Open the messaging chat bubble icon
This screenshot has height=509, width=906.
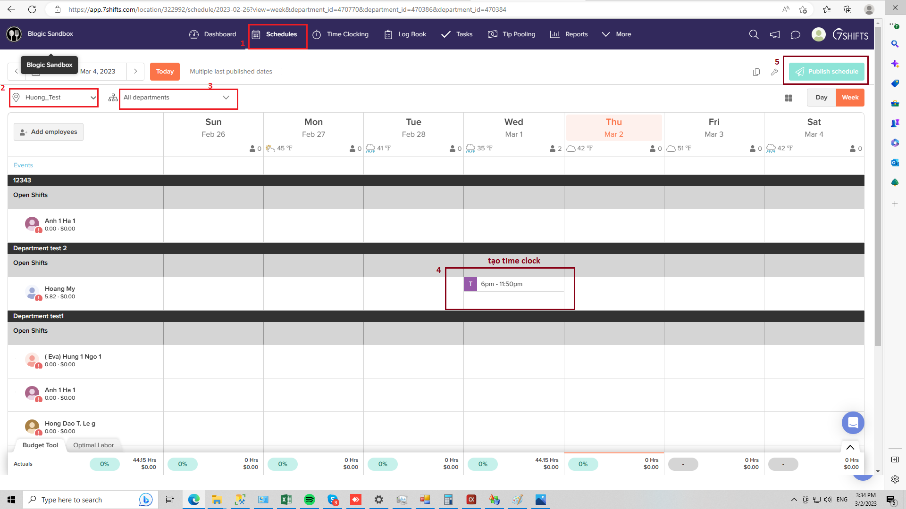(x=796, y=34)
